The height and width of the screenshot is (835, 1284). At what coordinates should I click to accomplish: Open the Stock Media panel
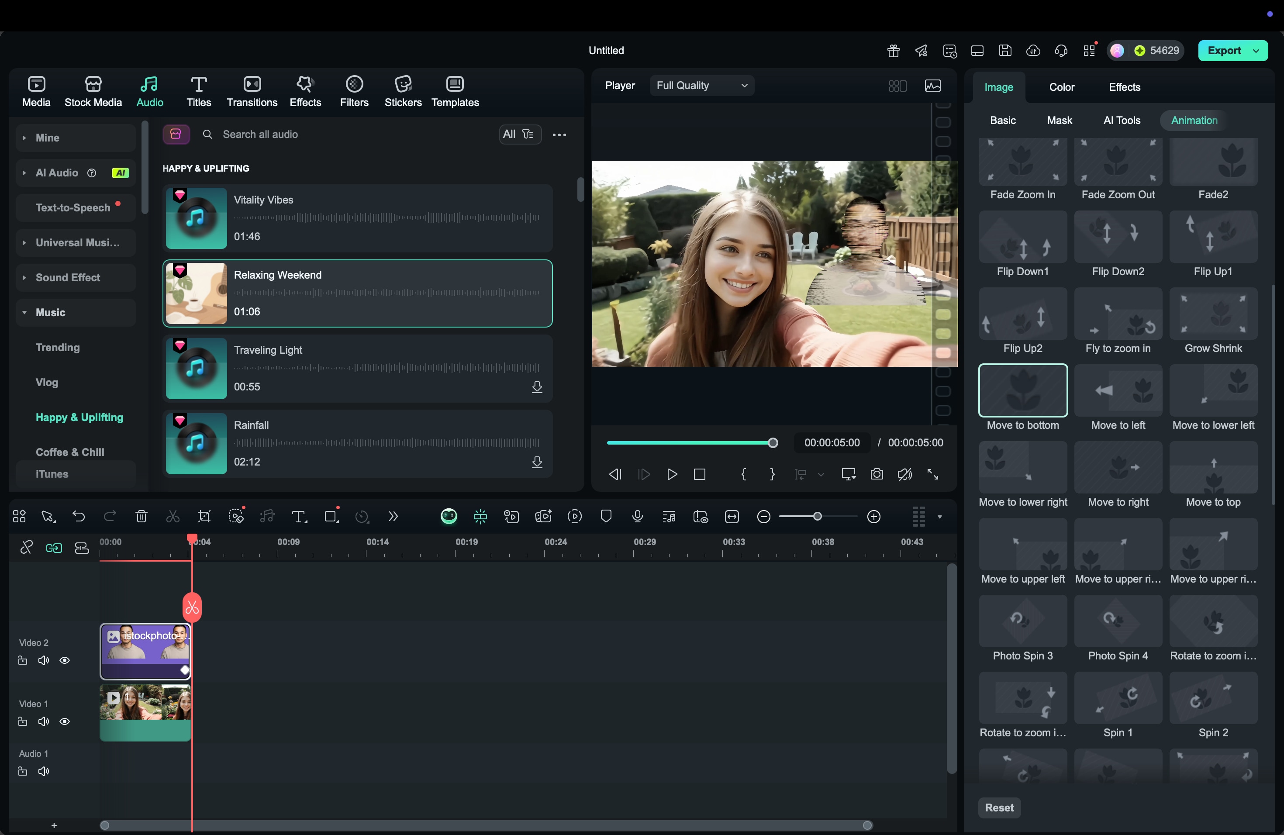93,91
